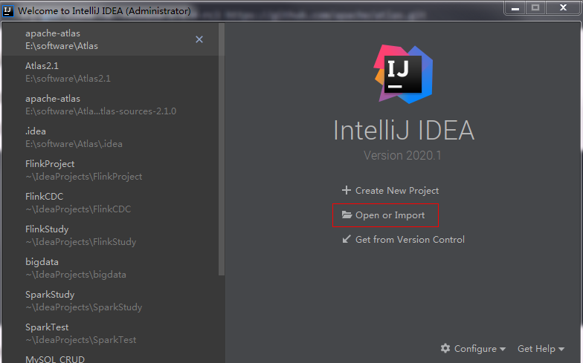Screen dimensions: 583x363
Task: Open recent project SparkTest
Action: click(110, 333)
